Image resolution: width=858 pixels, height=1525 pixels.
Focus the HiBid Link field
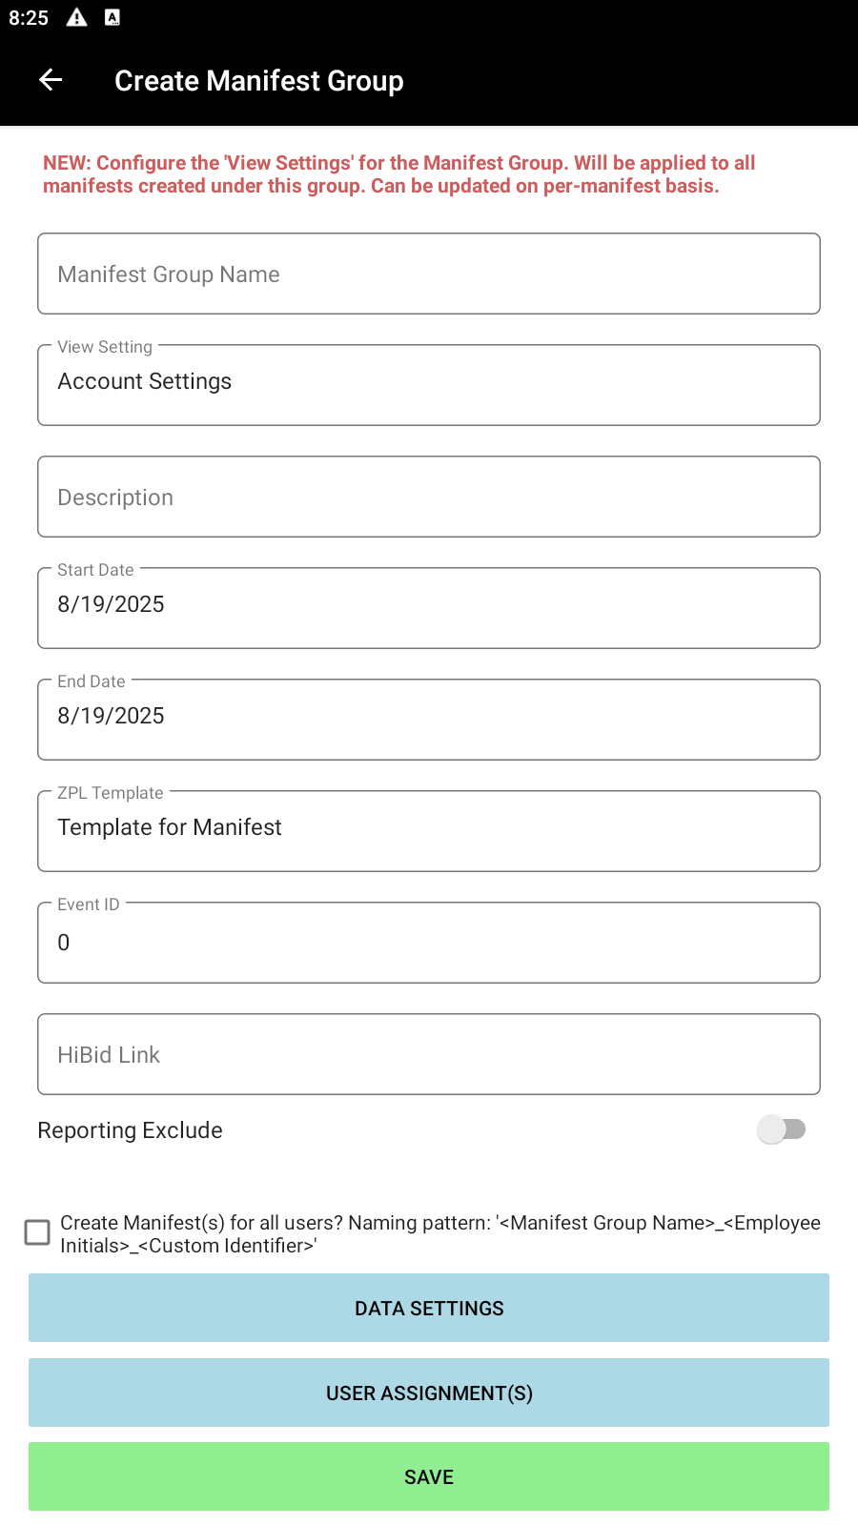(x=429, y=1054)
